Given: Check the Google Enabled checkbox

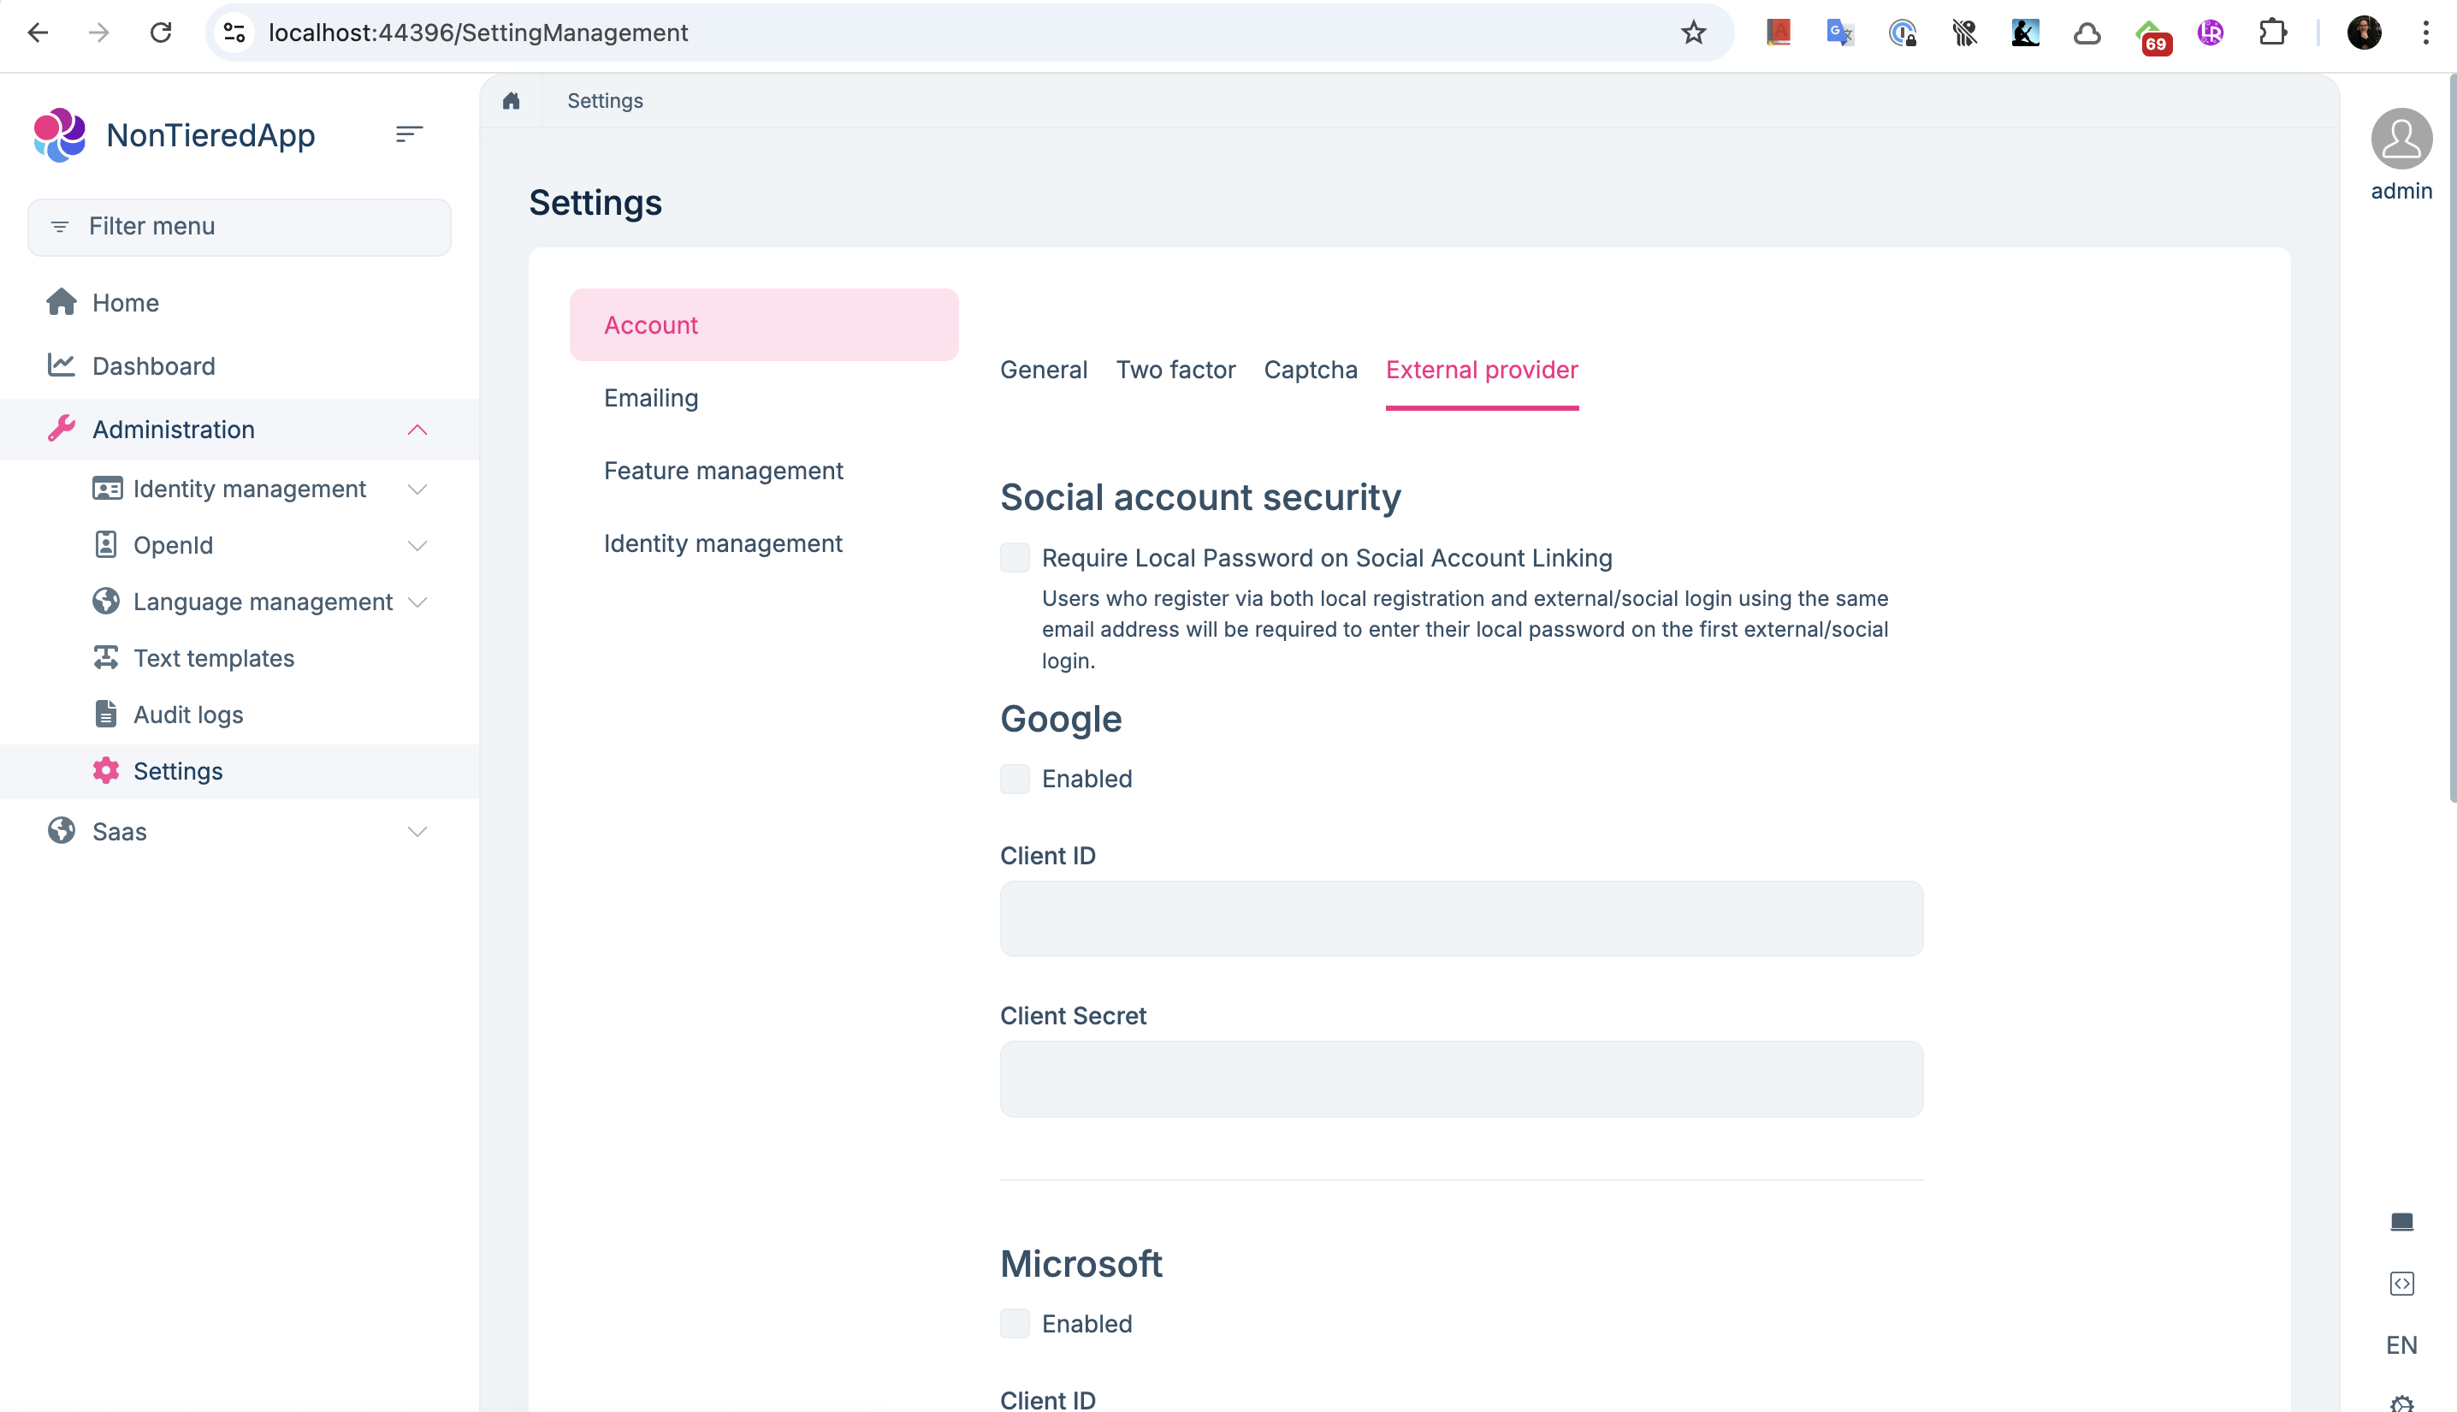Looking at the screenshot, I should pyautogui.click(x=1015, y=779).
